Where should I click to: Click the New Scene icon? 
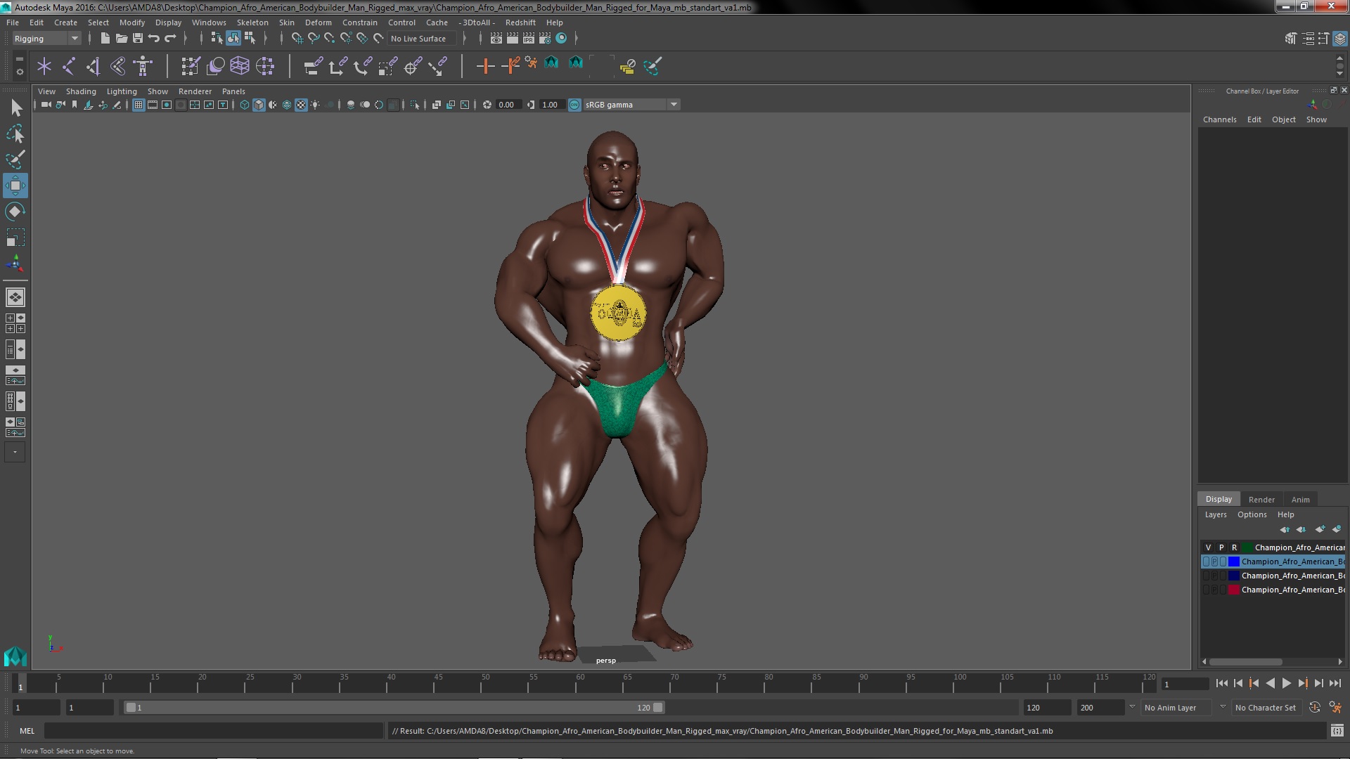(105, 39)
